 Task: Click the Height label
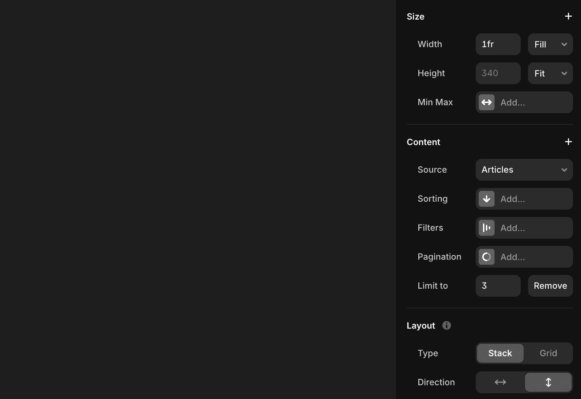[x=431, y=73]
